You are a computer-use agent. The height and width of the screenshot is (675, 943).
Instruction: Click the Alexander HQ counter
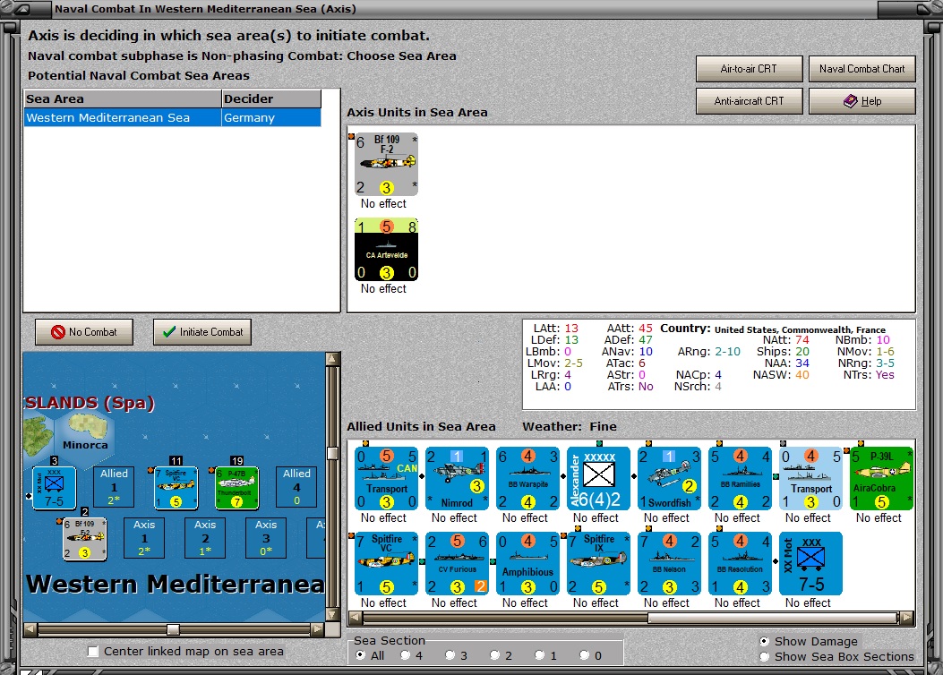[598, 478]
